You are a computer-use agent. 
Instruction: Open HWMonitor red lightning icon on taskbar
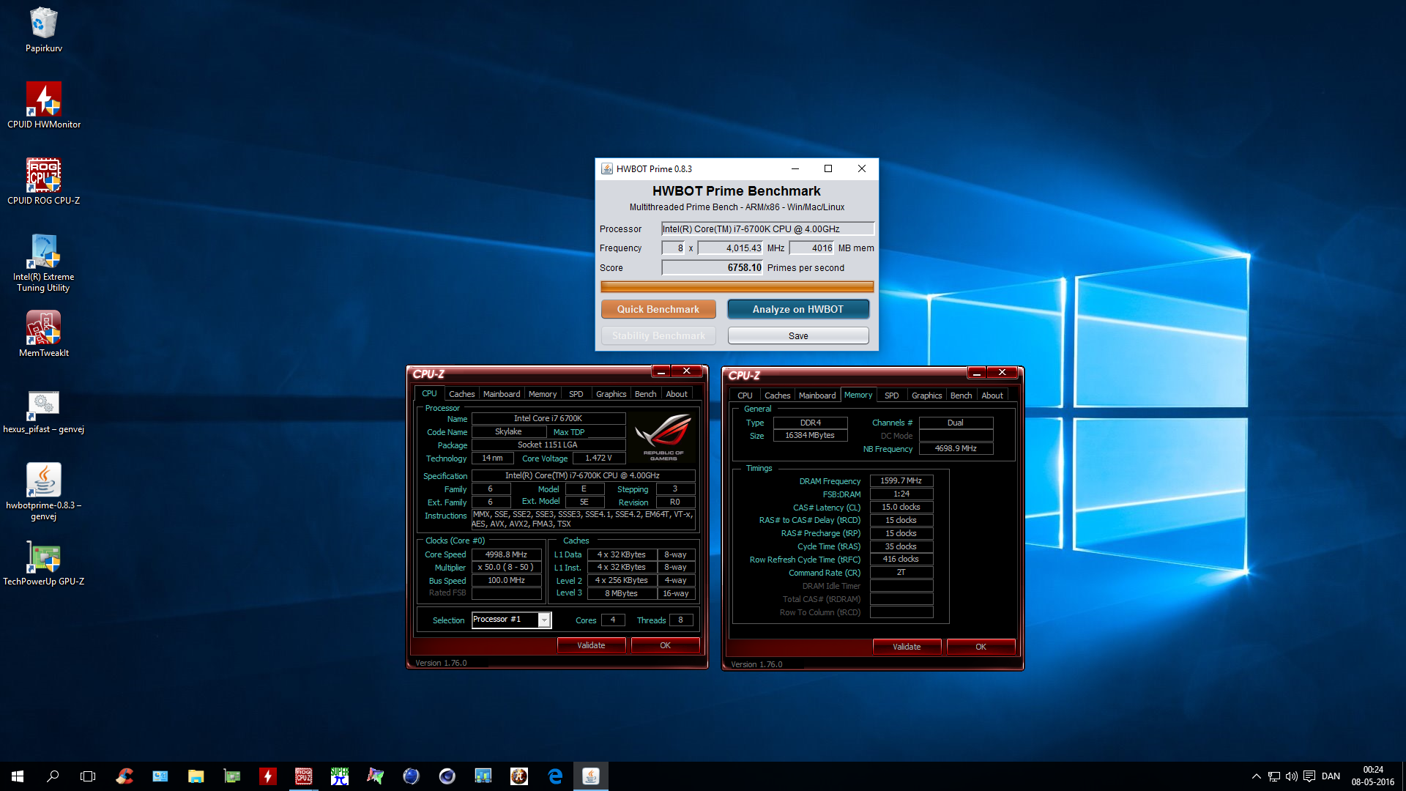(267, 776)
